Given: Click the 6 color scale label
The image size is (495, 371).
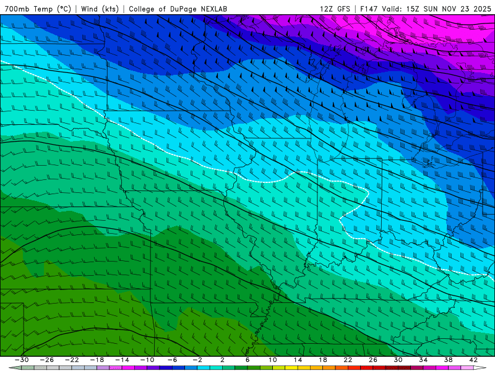Looking at the screenshot, I should tap(247, 360).
